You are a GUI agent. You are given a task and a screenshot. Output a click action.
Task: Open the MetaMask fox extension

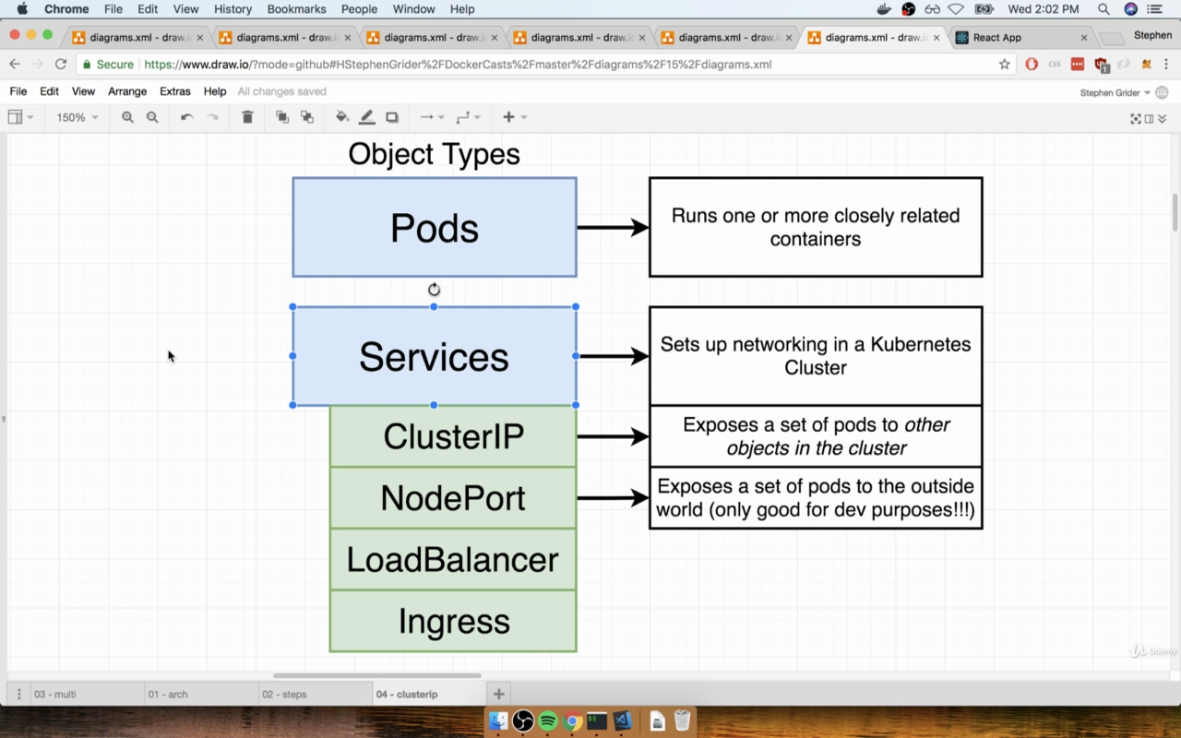pos(1147,65)
